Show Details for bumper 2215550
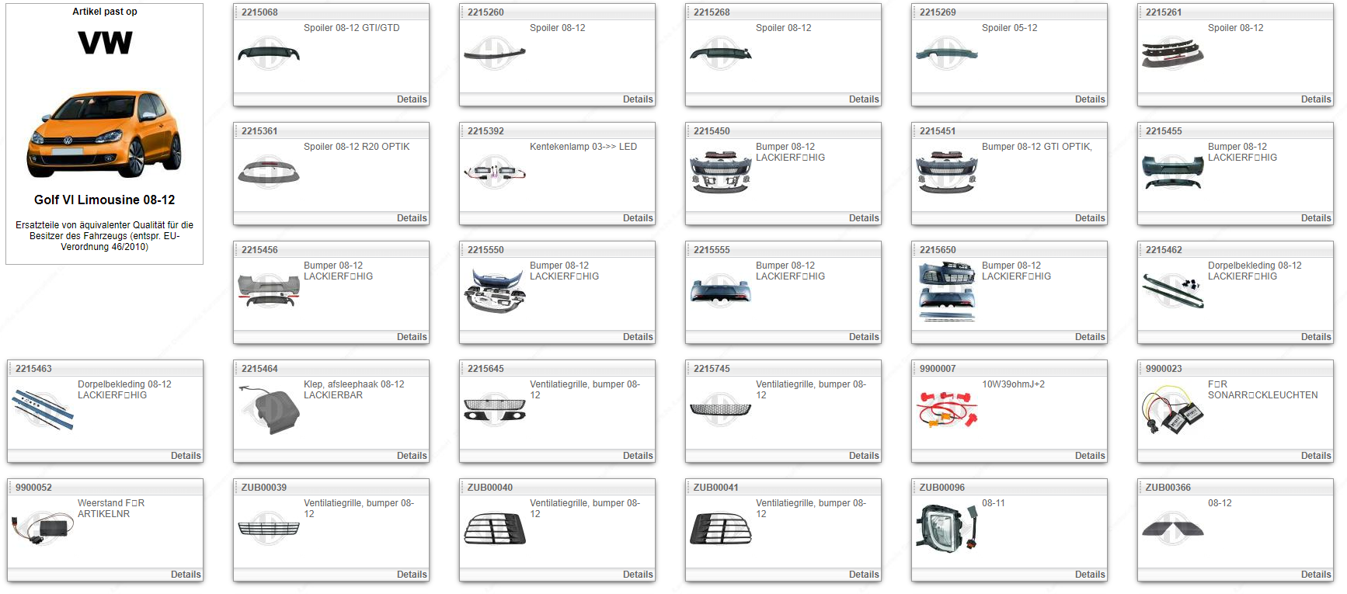The image size is (1347, 594). 637,337
